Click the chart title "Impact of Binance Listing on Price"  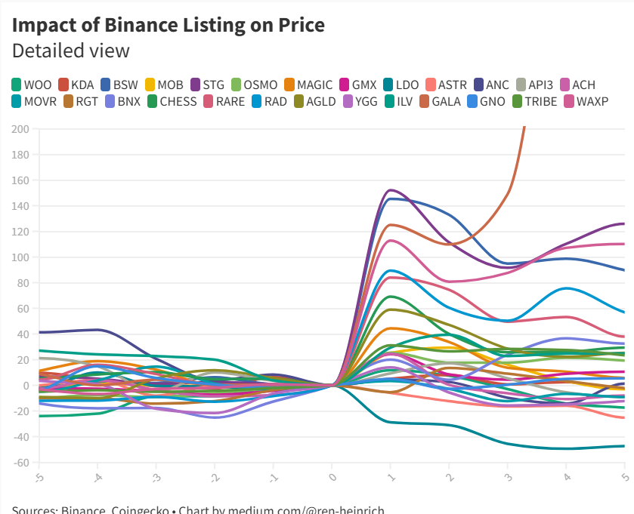(x=169, y=25)
